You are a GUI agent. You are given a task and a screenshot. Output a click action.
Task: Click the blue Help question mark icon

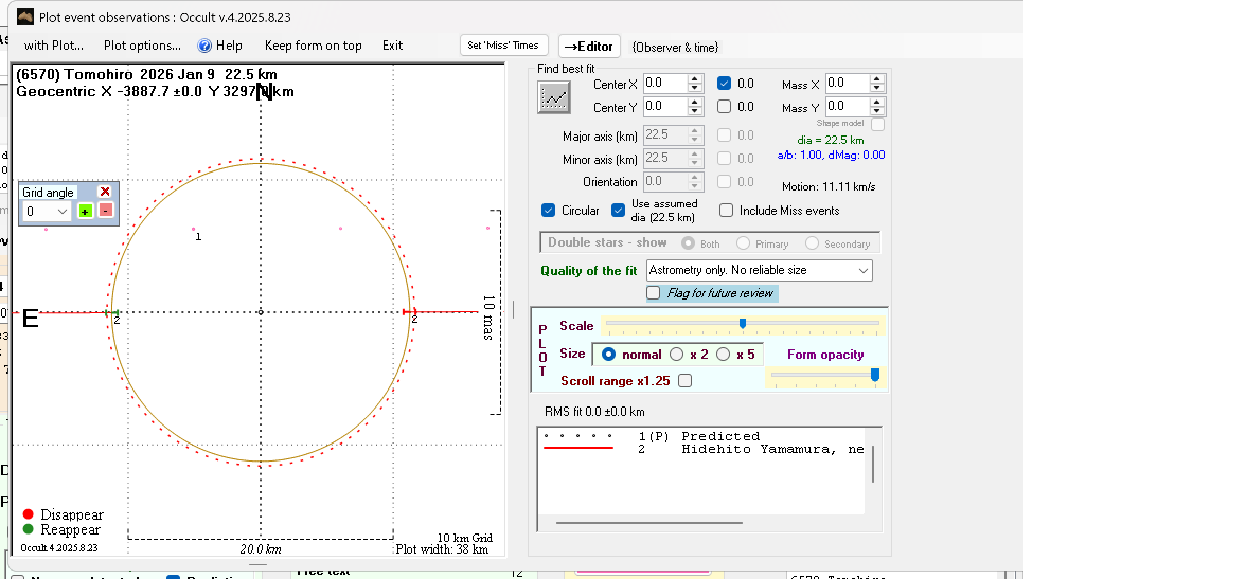point(204,46)
